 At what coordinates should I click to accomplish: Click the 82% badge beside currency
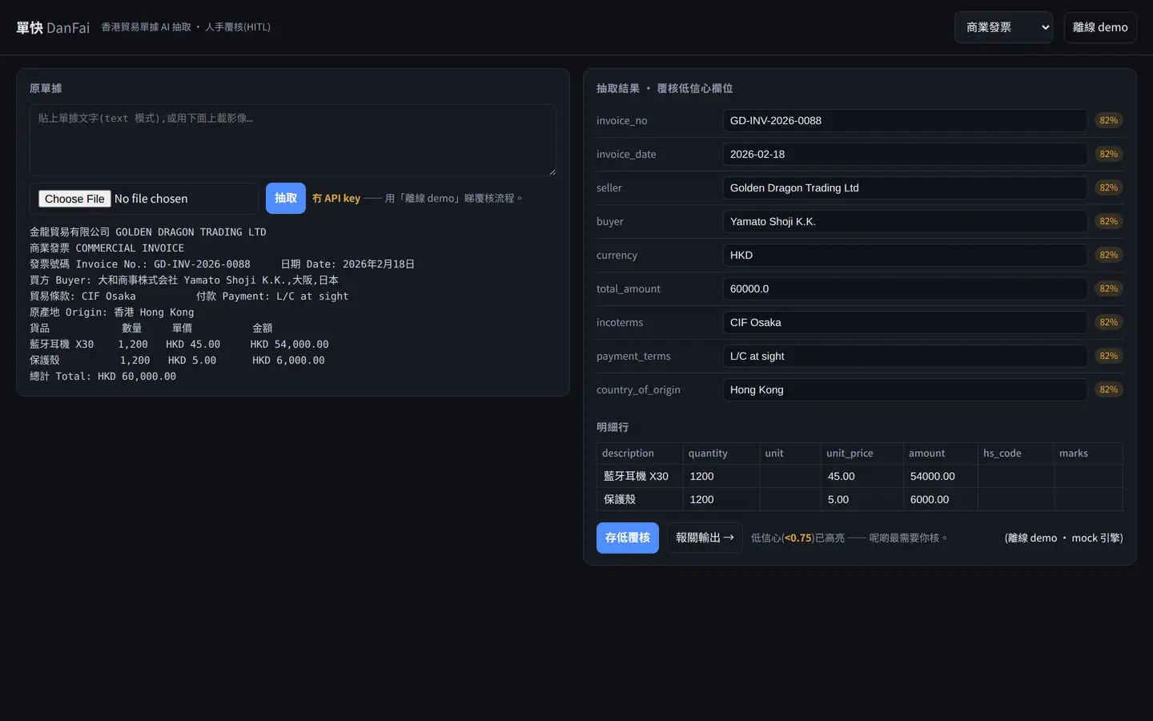(1109, 255)
